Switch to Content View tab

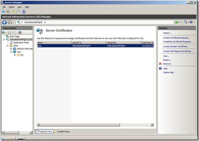coord(62,131)
